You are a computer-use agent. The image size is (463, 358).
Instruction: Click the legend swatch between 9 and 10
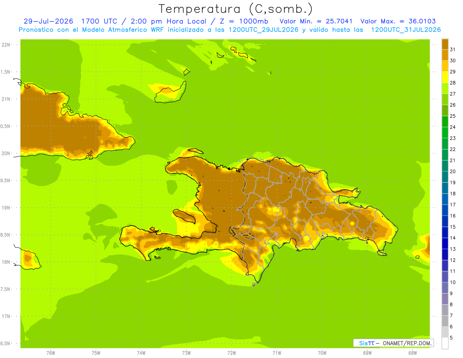445,288
